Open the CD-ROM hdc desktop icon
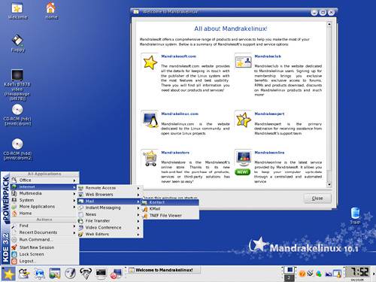376x282 pixels. click(17, 115)
